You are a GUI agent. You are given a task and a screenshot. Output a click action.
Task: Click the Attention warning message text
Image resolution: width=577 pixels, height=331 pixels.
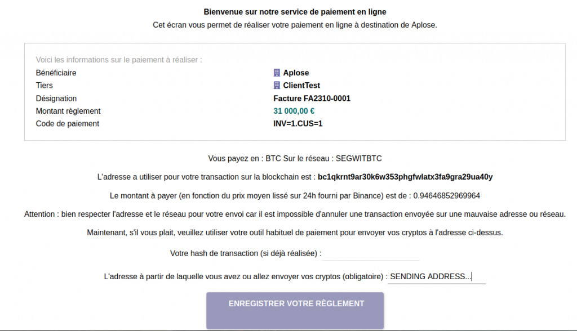[x=295, y=214]
